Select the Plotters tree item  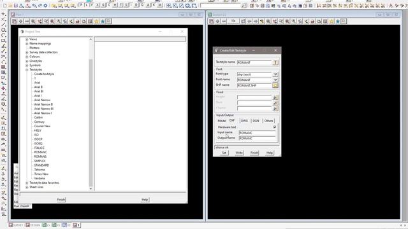click(34, 48)
